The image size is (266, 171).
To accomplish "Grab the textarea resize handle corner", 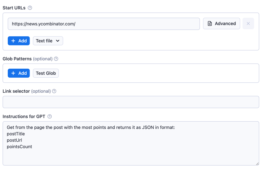I will tap(257, 164).
